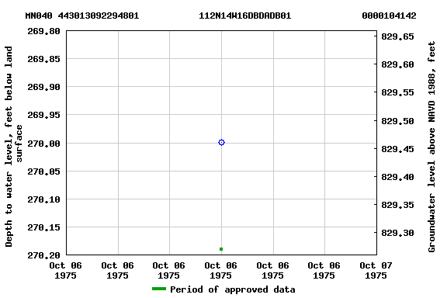
Task: Click the 'Depth to water level' y-axis title
Action: (13, 147)
